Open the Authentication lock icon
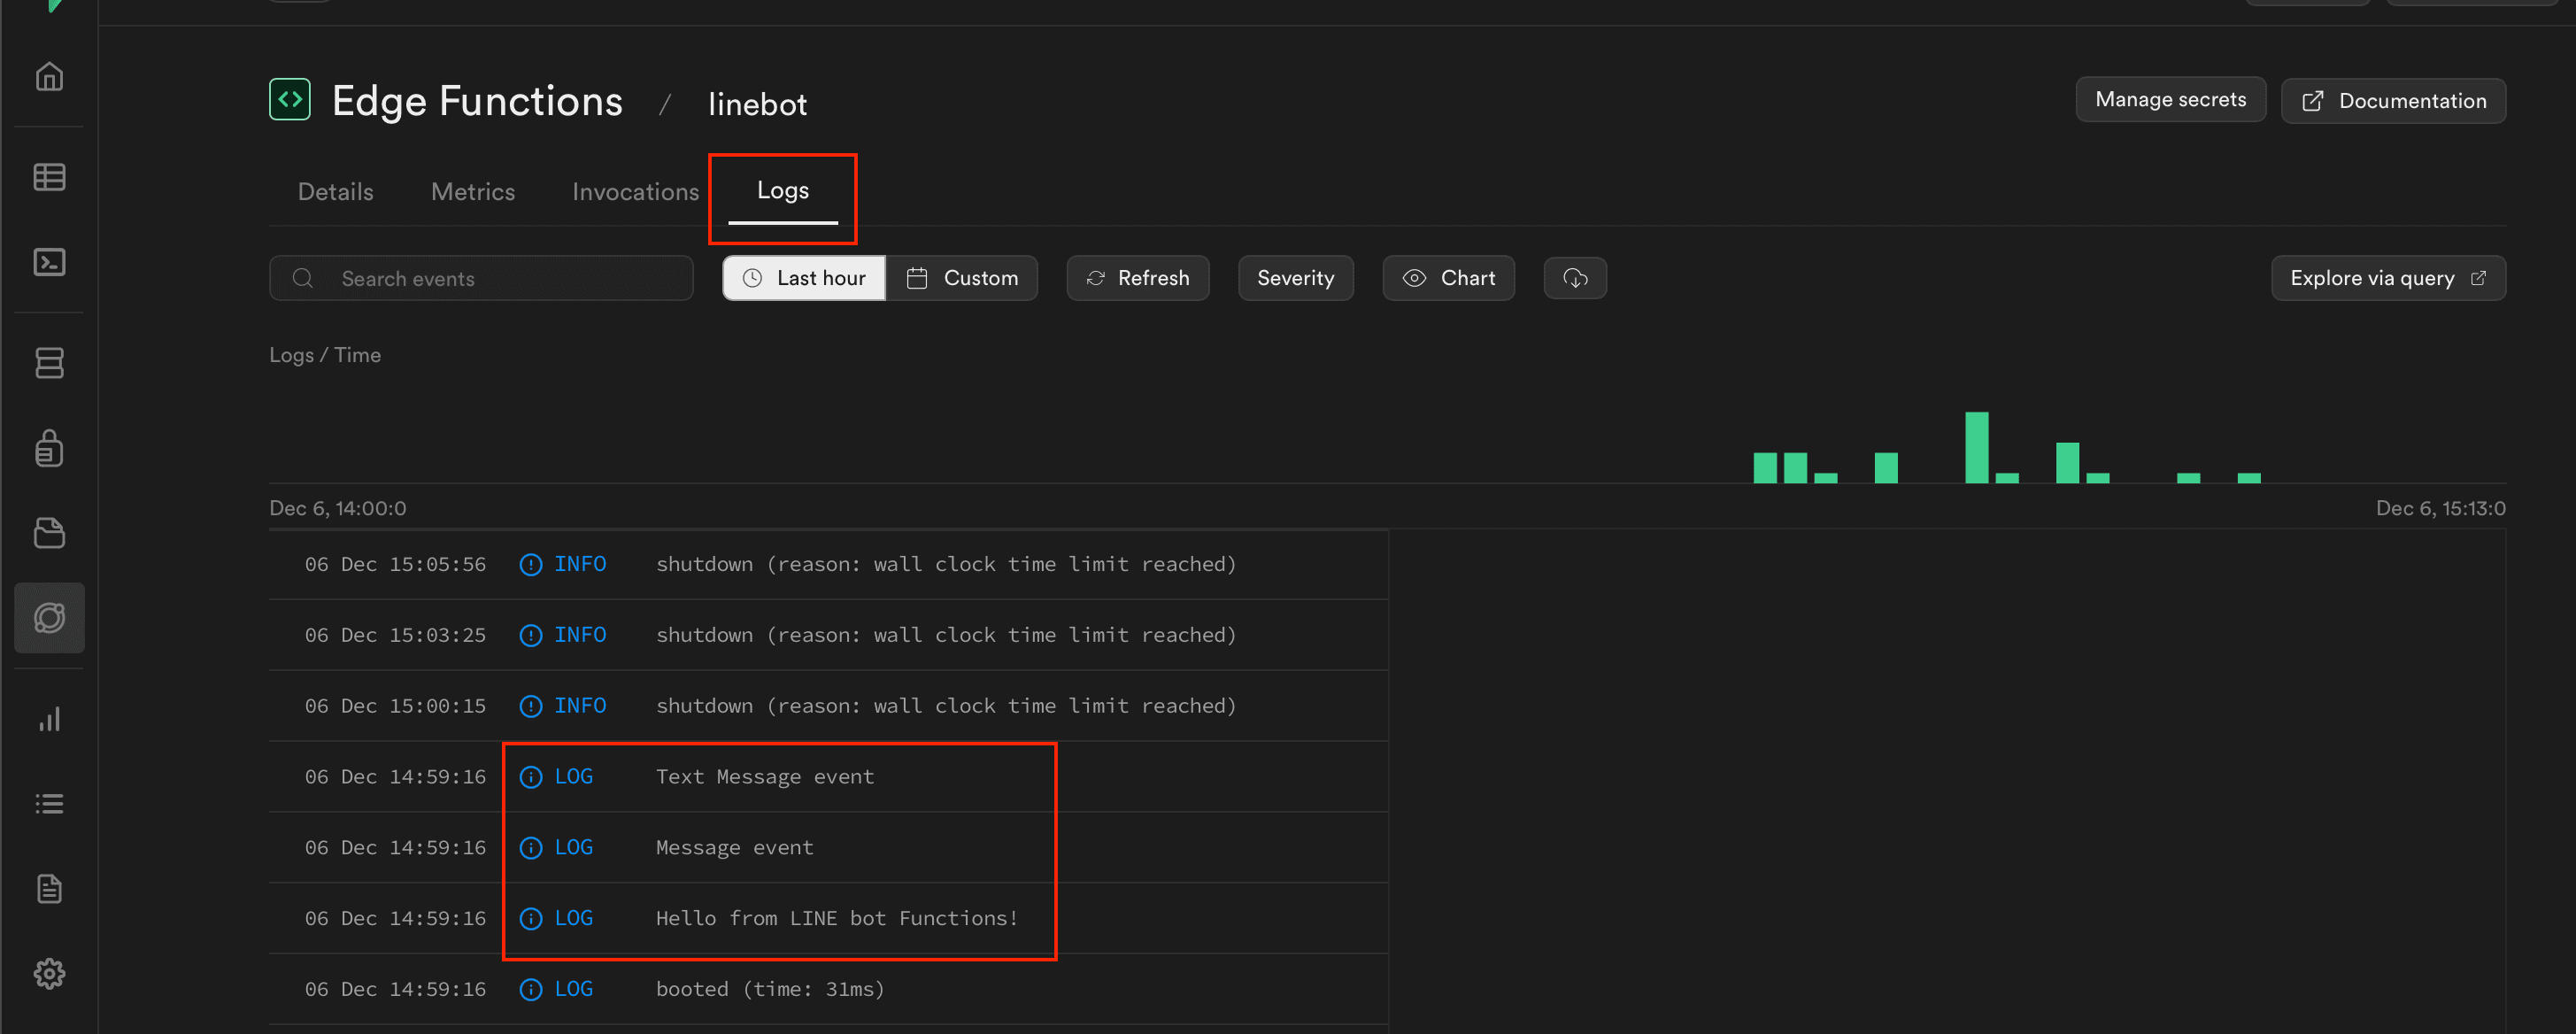The width and height of the screenshot is (2576, 1034). pos(49,448)
